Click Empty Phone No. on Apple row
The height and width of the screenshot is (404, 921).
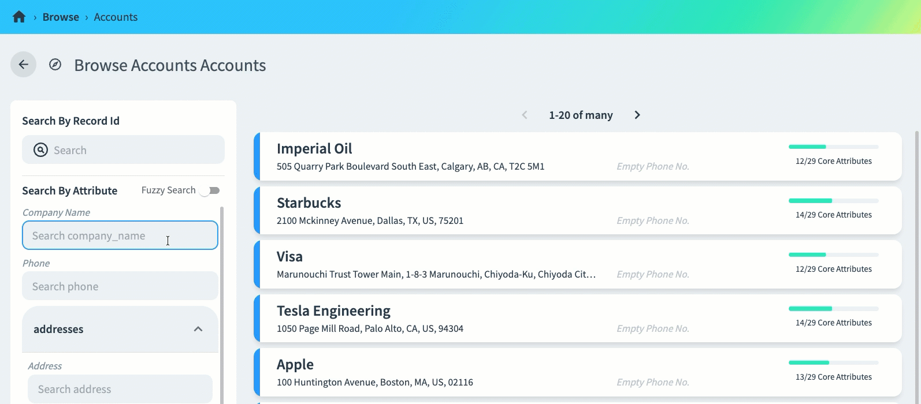(x=653, y=382)
